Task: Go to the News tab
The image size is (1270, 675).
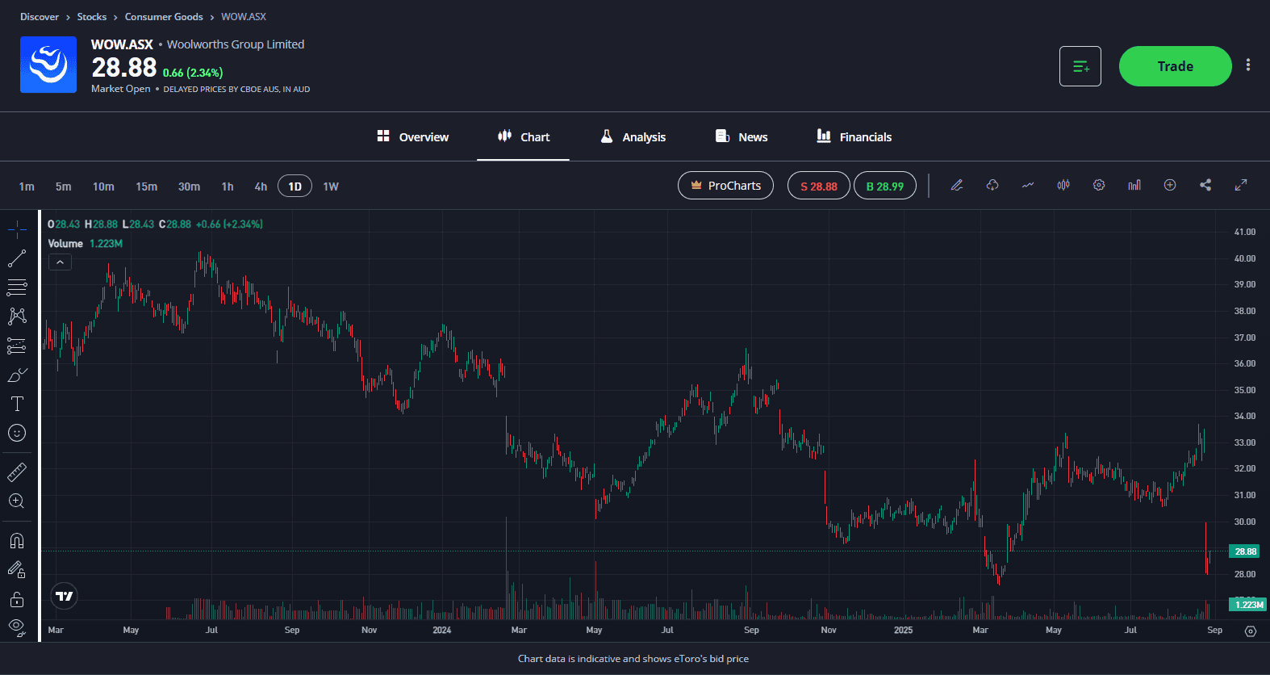Action: pyautogui.click(x=742, y=136)
